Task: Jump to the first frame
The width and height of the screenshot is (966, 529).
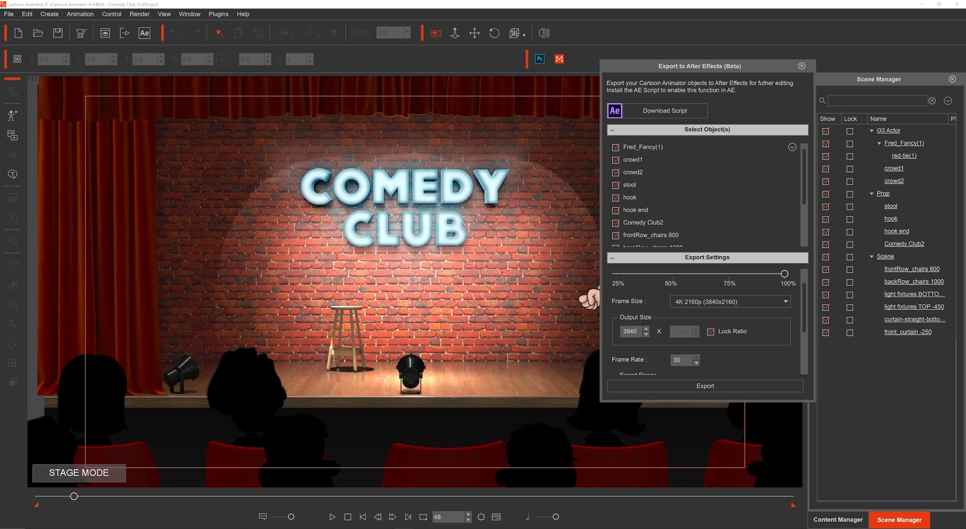Action: pos(363,517)
